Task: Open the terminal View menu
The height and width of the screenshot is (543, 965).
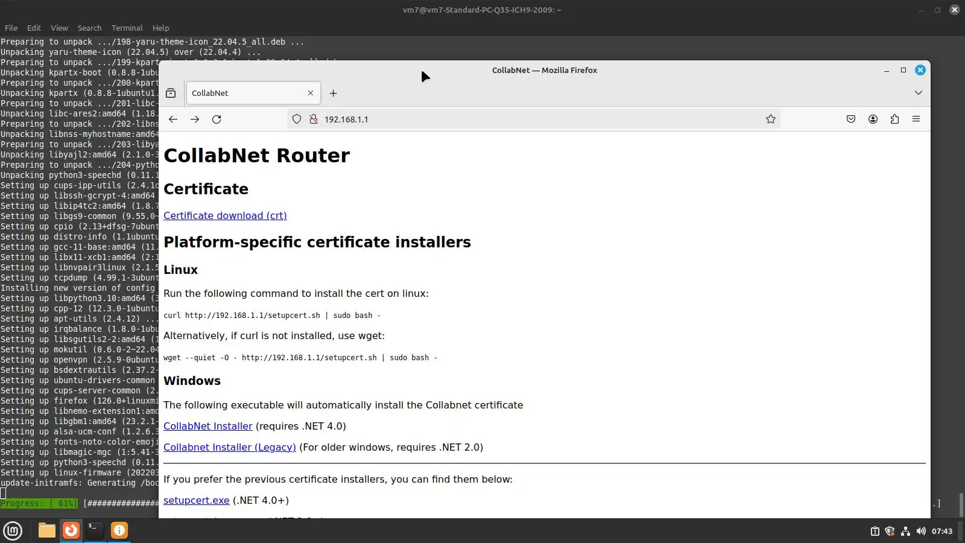Action: pos(59,28)
